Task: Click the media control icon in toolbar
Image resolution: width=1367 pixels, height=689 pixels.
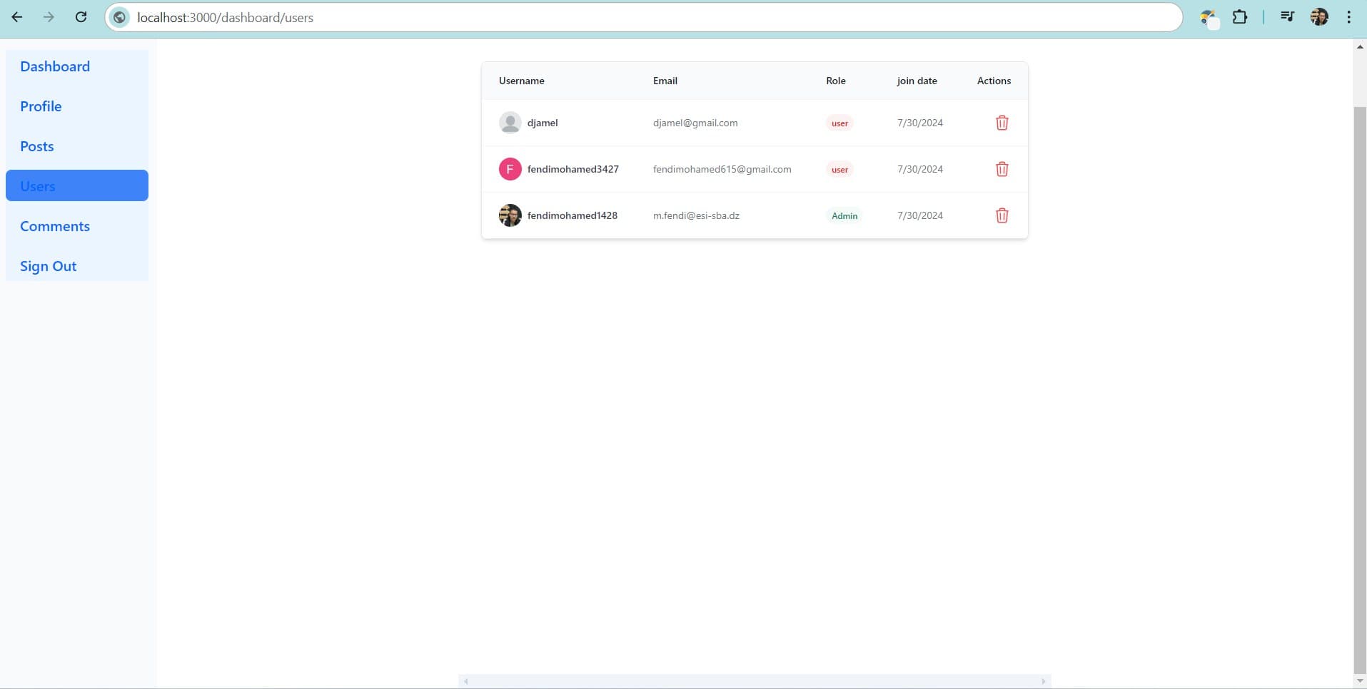Action: pos(1287,17)
